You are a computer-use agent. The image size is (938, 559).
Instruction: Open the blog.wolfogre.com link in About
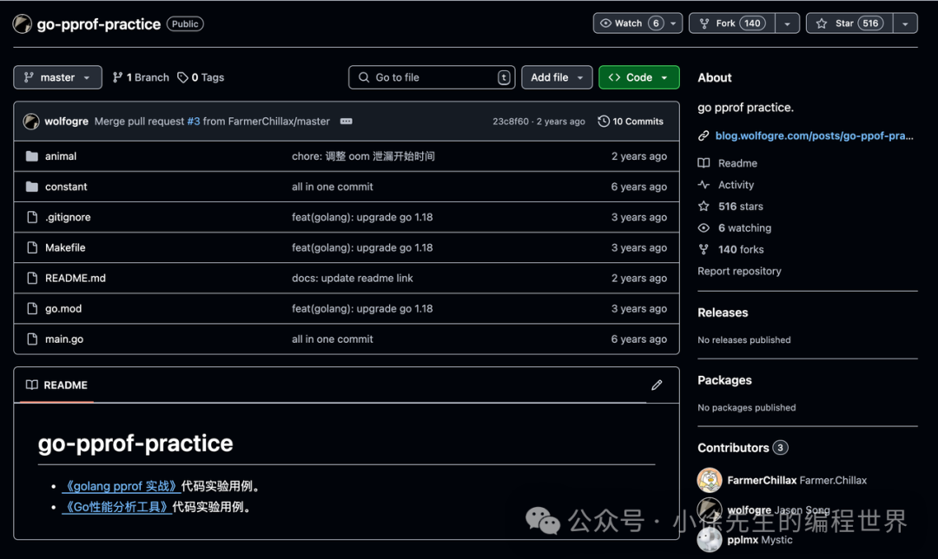pos(814,135)
